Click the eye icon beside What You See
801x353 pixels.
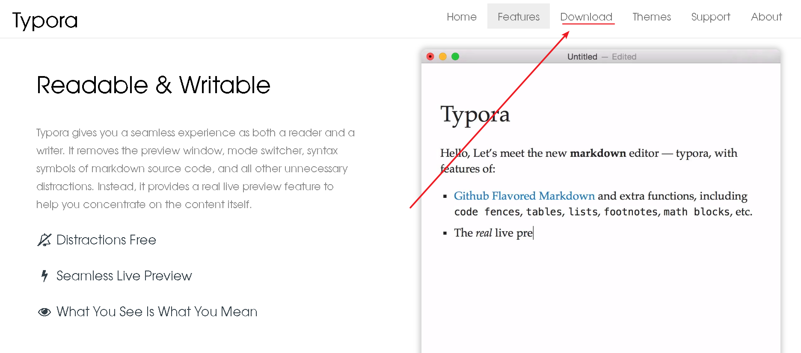coord(44,312)
